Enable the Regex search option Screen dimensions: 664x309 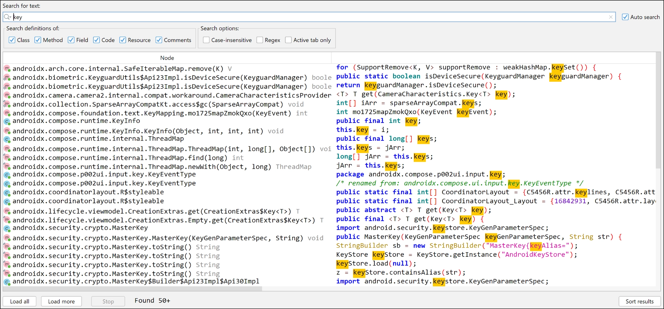[x=260, y=40]
